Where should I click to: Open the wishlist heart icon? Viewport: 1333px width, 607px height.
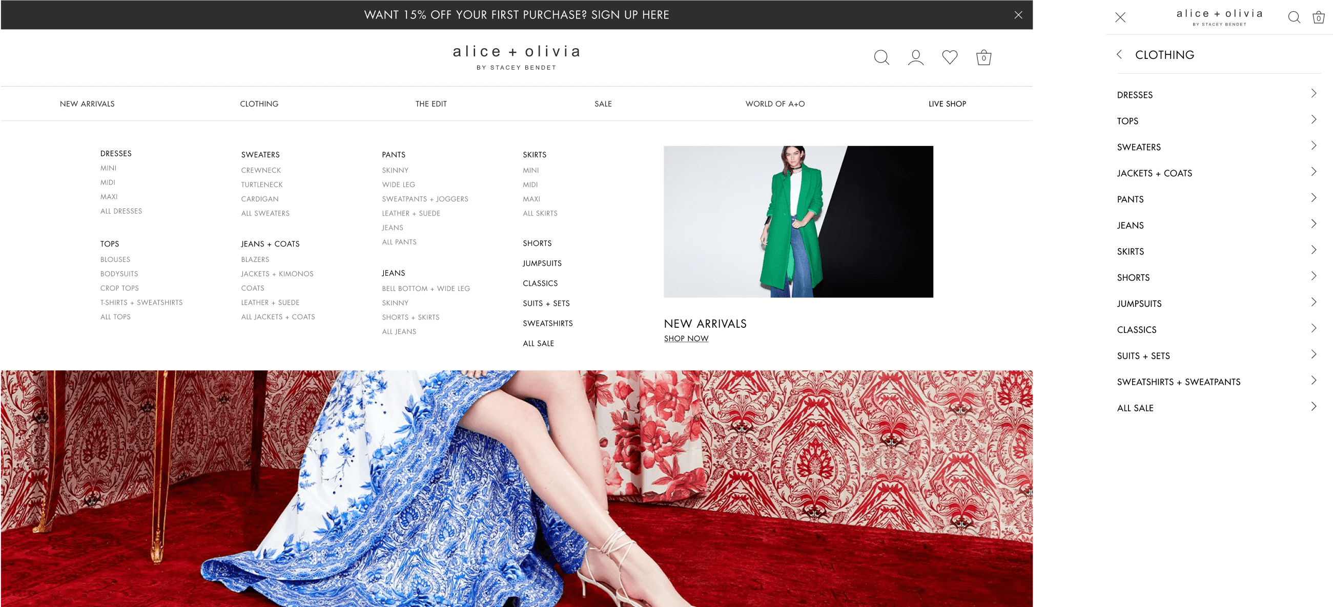tap(950, 57)
